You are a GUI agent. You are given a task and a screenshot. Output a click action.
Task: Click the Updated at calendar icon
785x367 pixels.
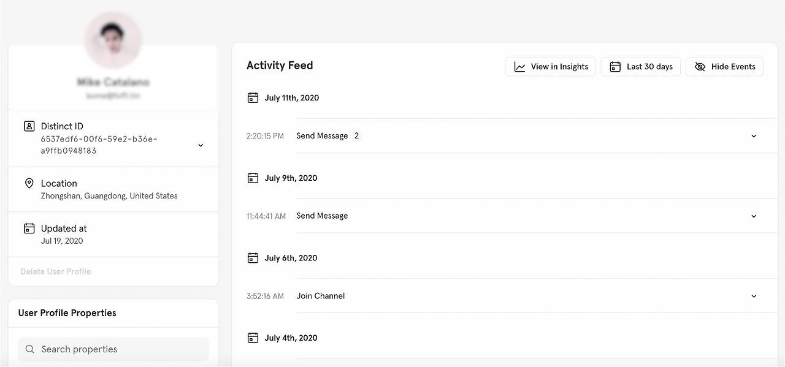(29, 229)
